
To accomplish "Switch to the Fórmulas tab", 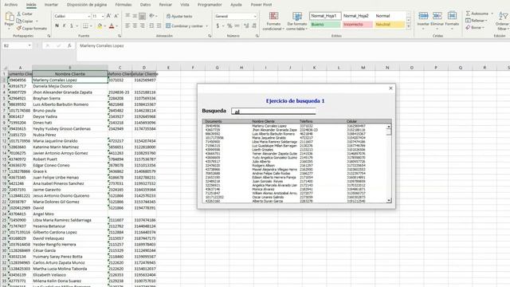I will pos(124,5).
